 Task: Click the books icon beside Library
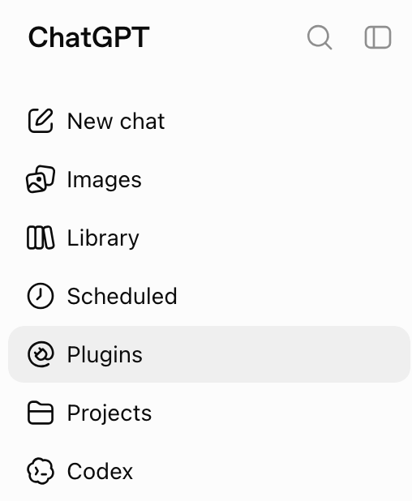[x=41, y=238]
